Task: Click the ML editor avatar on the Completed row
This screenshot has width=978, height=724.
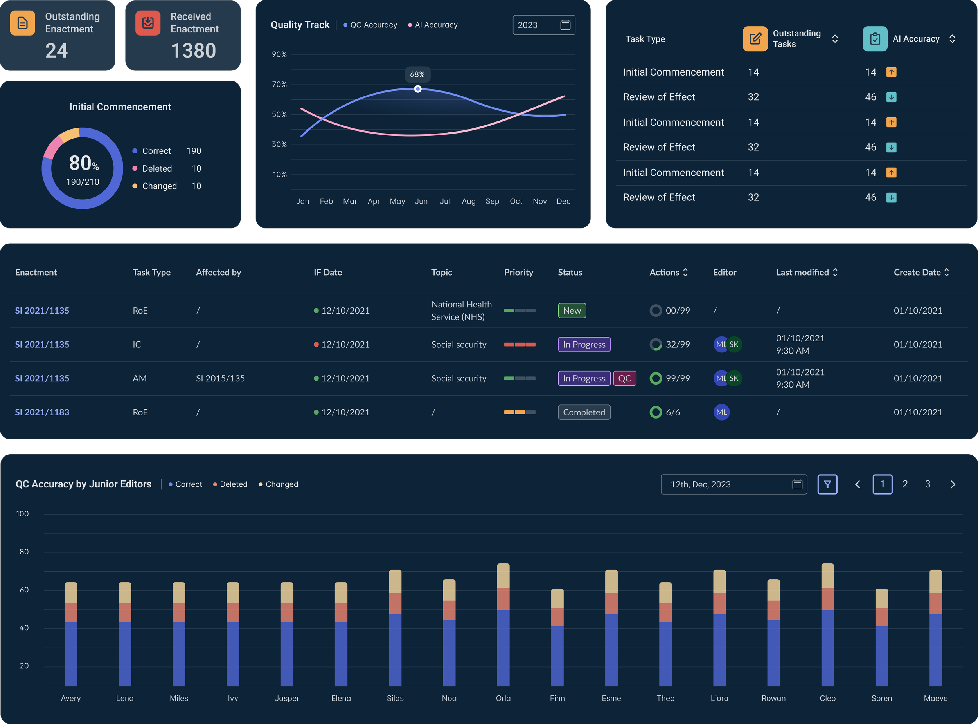Action: (721, 412)
